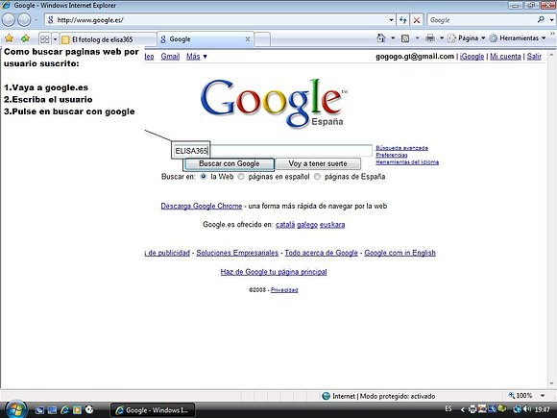Click the clock showing 19:47
This screenshot has width=557, height=418.
click(543, 409)
